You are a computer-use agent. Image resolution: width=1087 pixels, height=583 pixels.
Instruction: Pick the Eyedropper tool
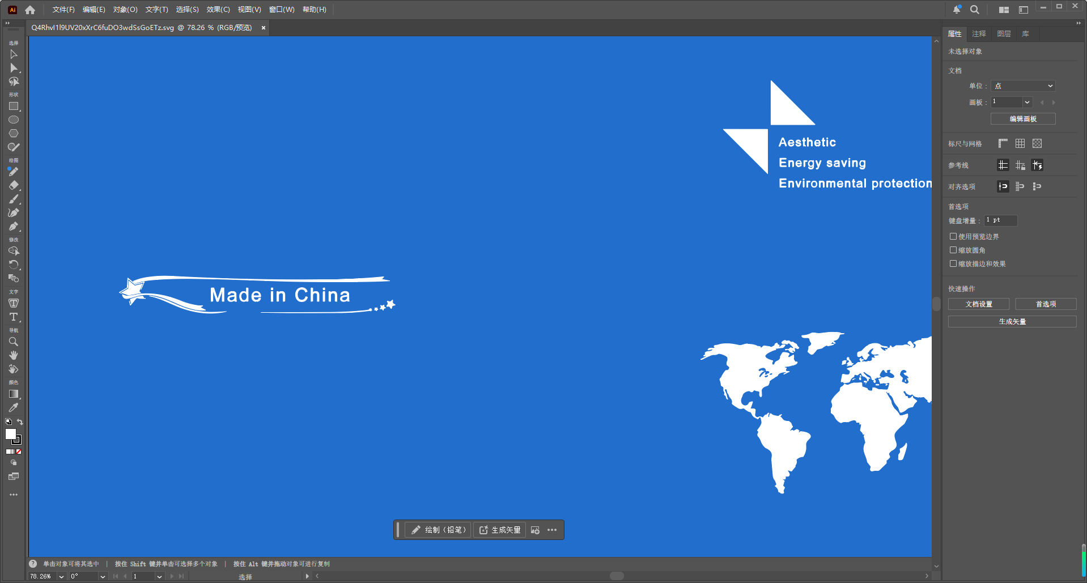(14, 408)
